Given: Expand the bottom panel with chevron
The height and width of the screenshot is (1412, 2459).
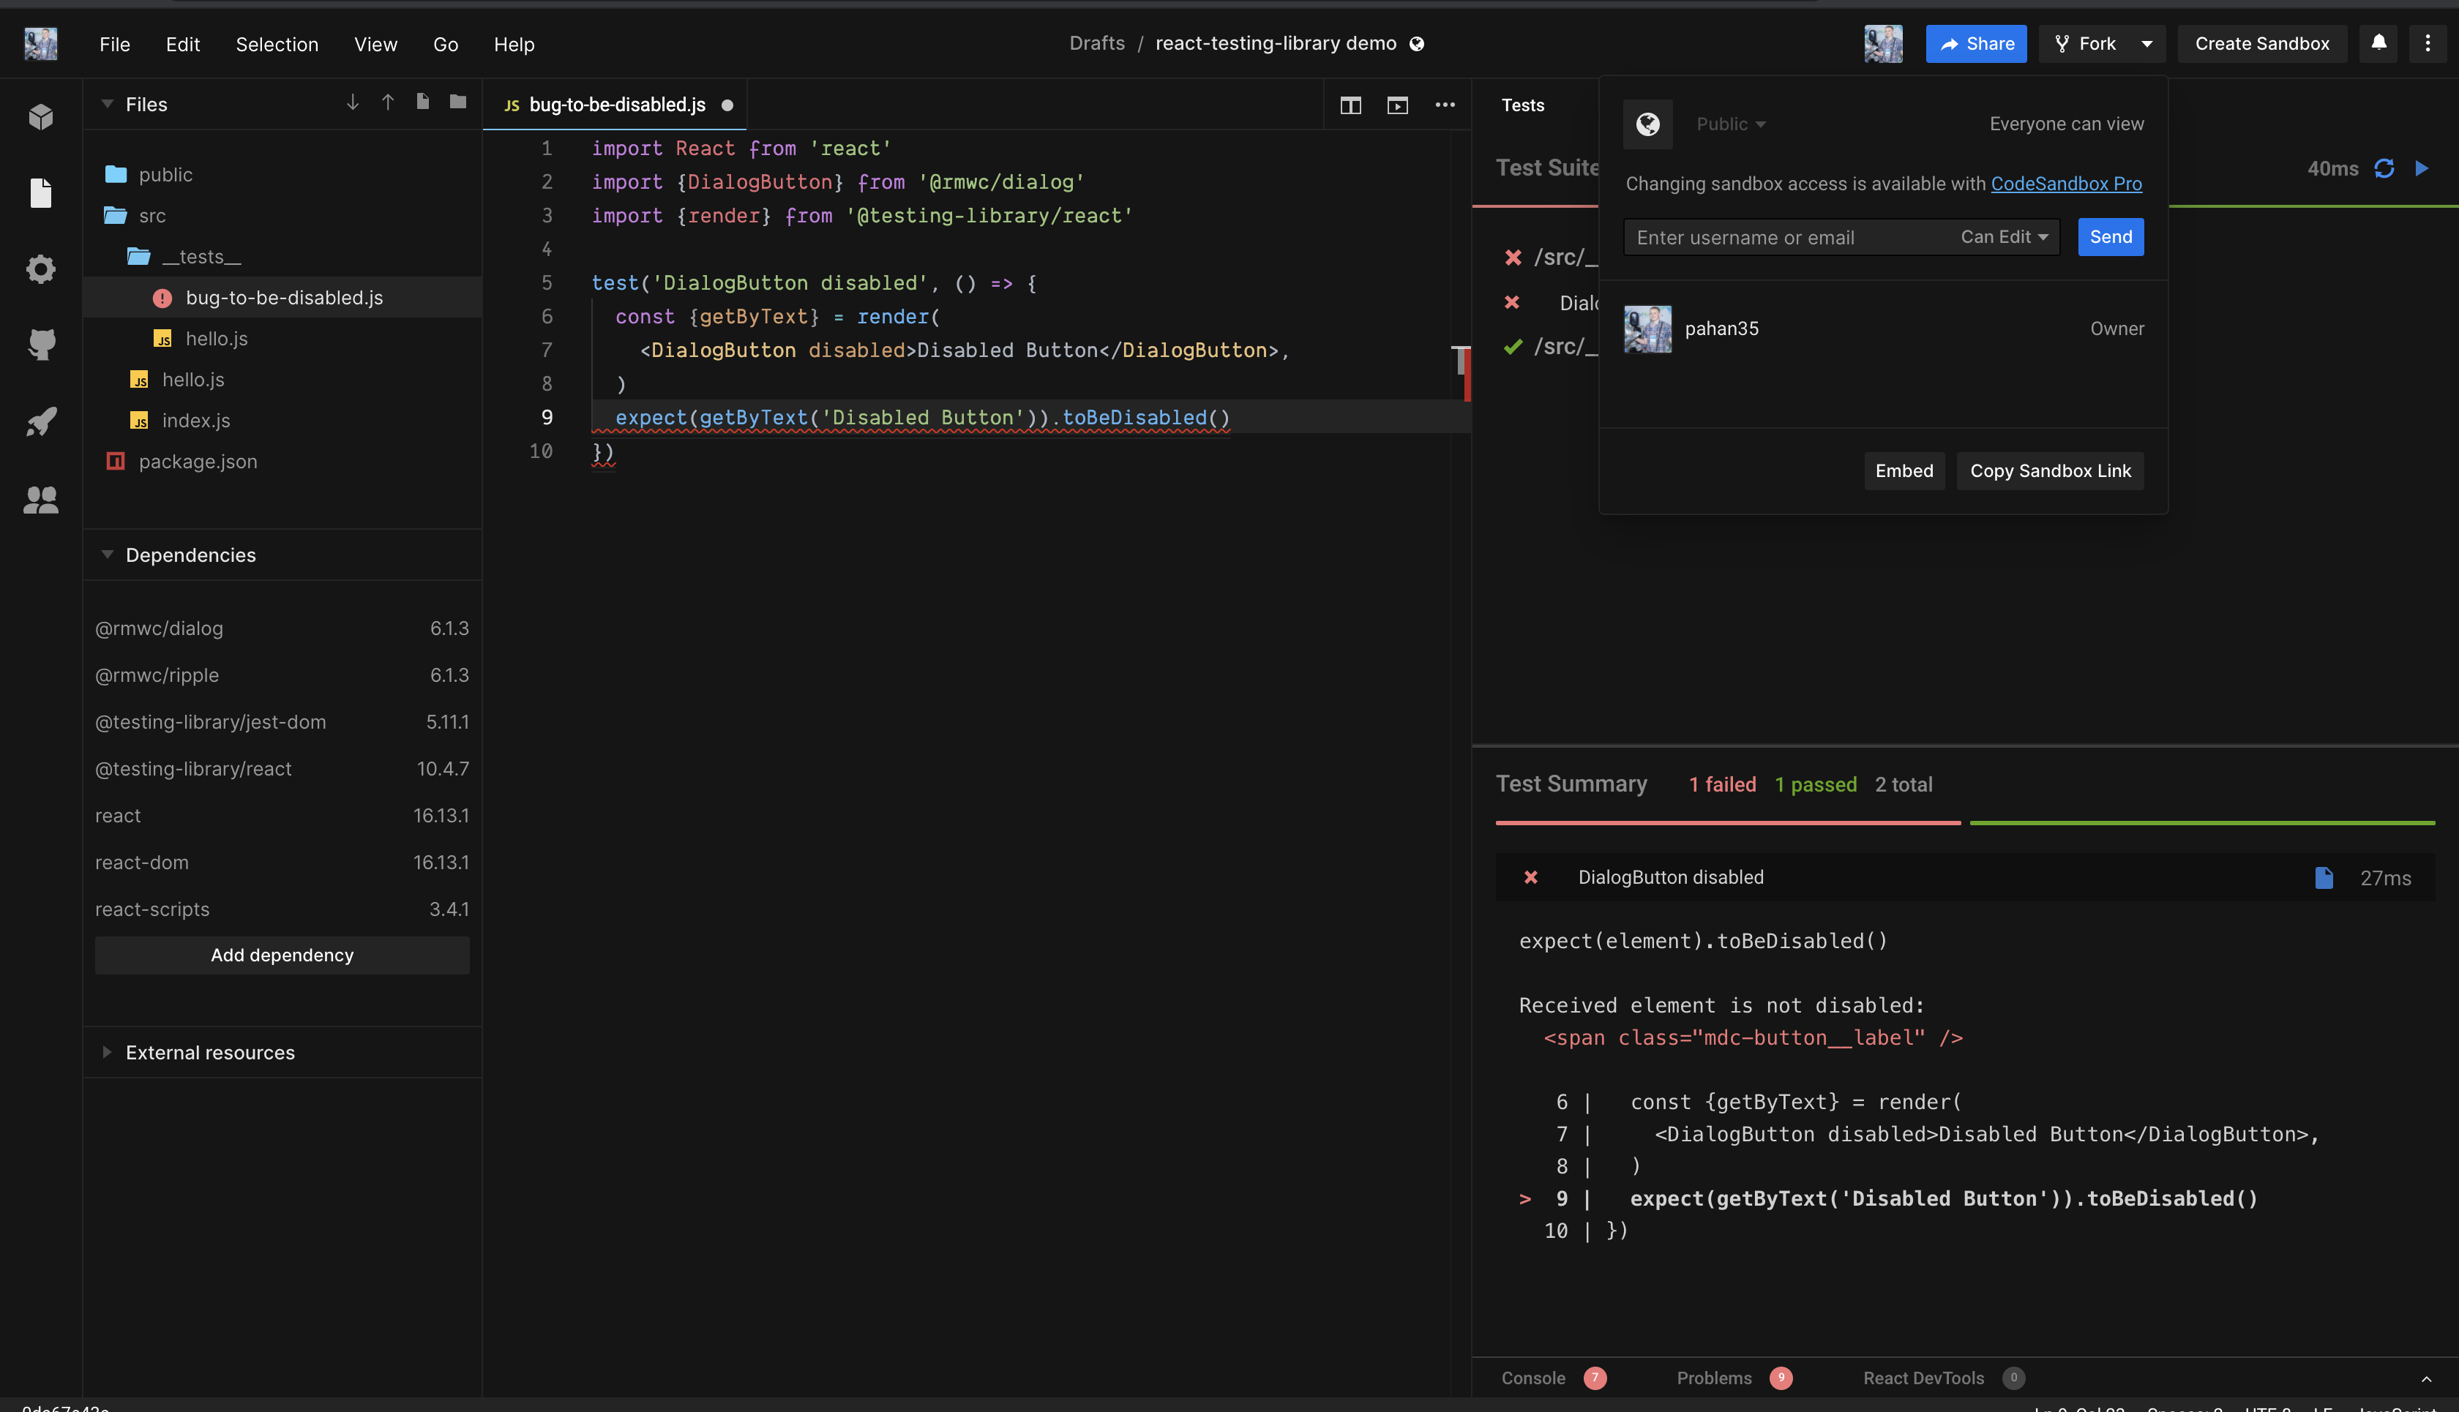Looking at the screenshot, I should (x=2425, y=1378).
